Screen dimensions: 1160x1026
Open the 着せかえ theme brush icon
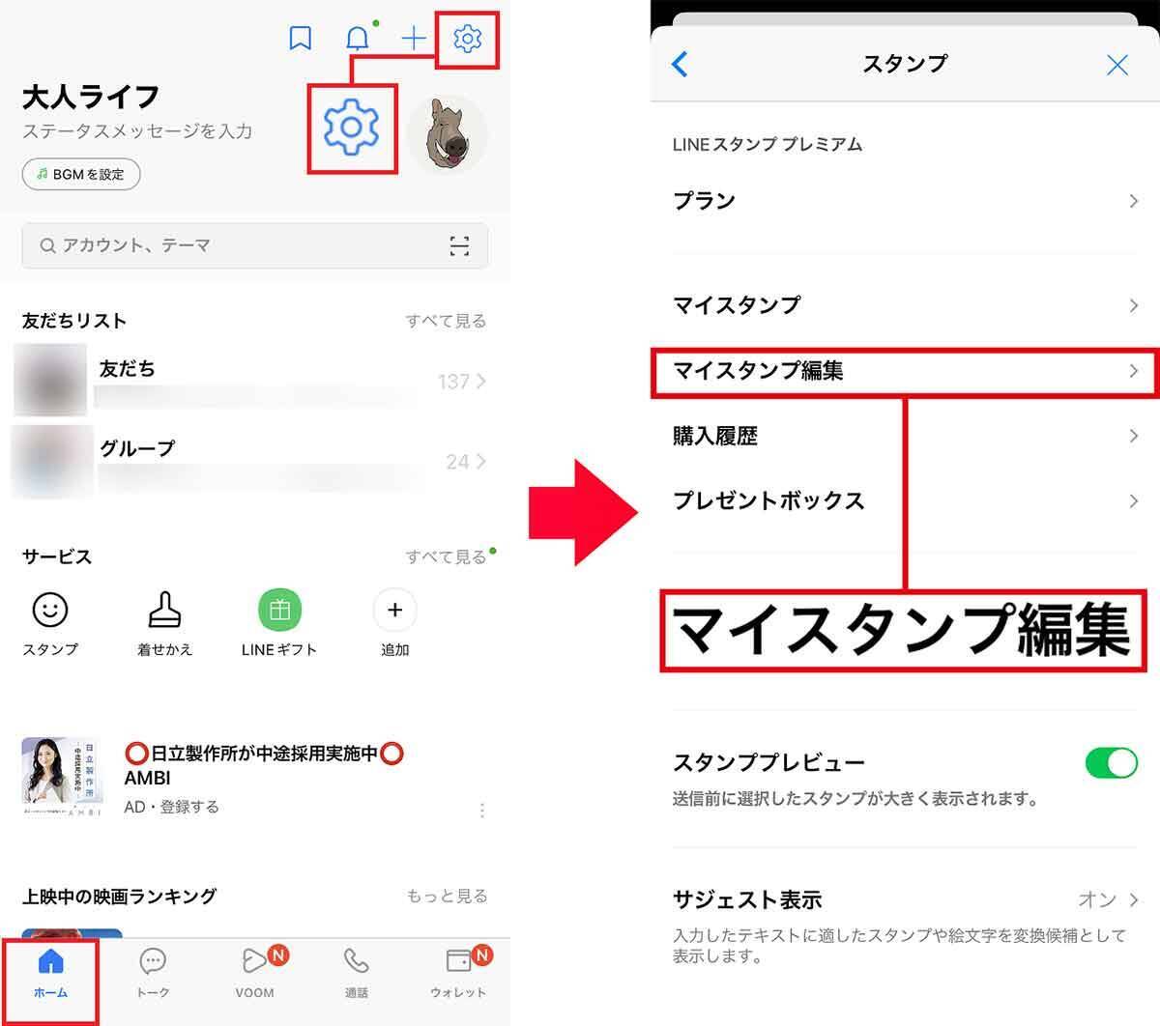pos(164,611)
